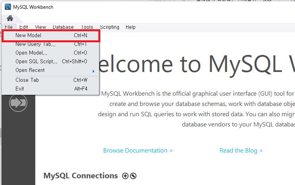This screenshot has width=295, height=185.
Task: Open the File menu
Action: [x=9, y=27]
